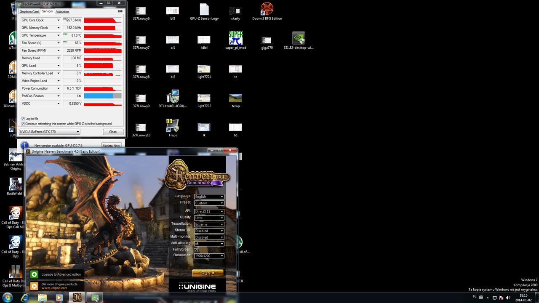The height and width of the screenshot is (303, 539).
Task: Open the NVIDIA GeForce GTX 770 selector
Action: point(49,132)
